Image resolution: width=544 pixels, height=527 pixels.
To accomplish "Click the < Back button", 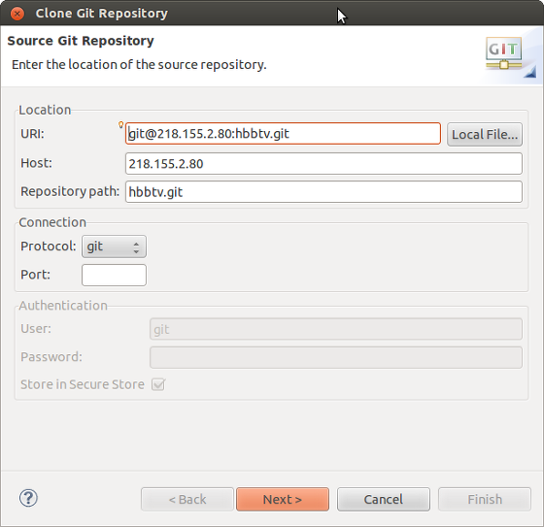I will 187,499.
